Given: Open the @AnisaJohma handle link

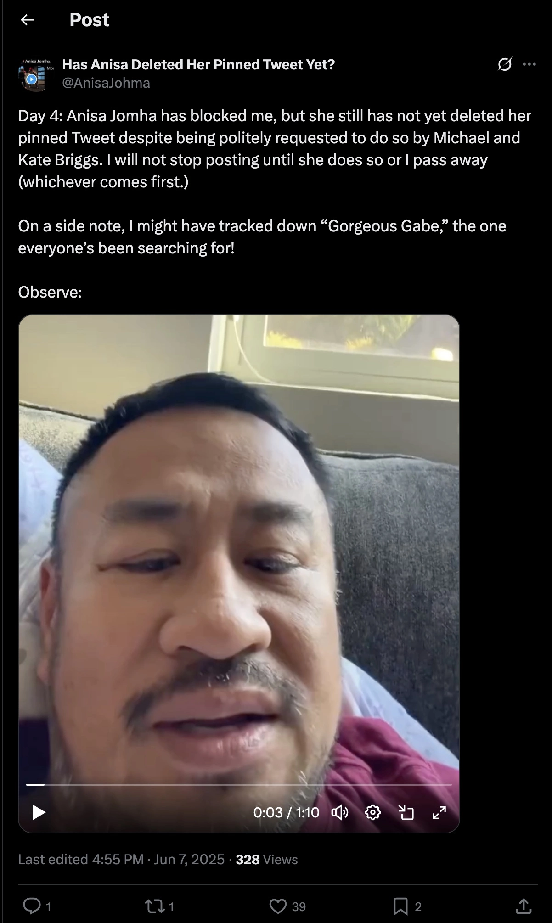Looking at the screenshot, I should (106, 83).
